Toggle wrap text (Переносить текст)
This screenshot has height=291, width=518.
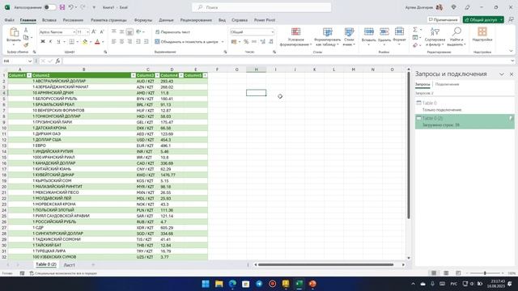tap(172, 32)
